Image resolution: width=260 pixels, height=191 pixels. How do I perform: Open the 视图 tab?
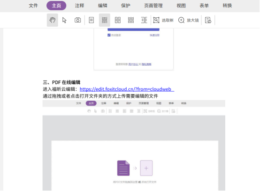click(x=181, y=6)
